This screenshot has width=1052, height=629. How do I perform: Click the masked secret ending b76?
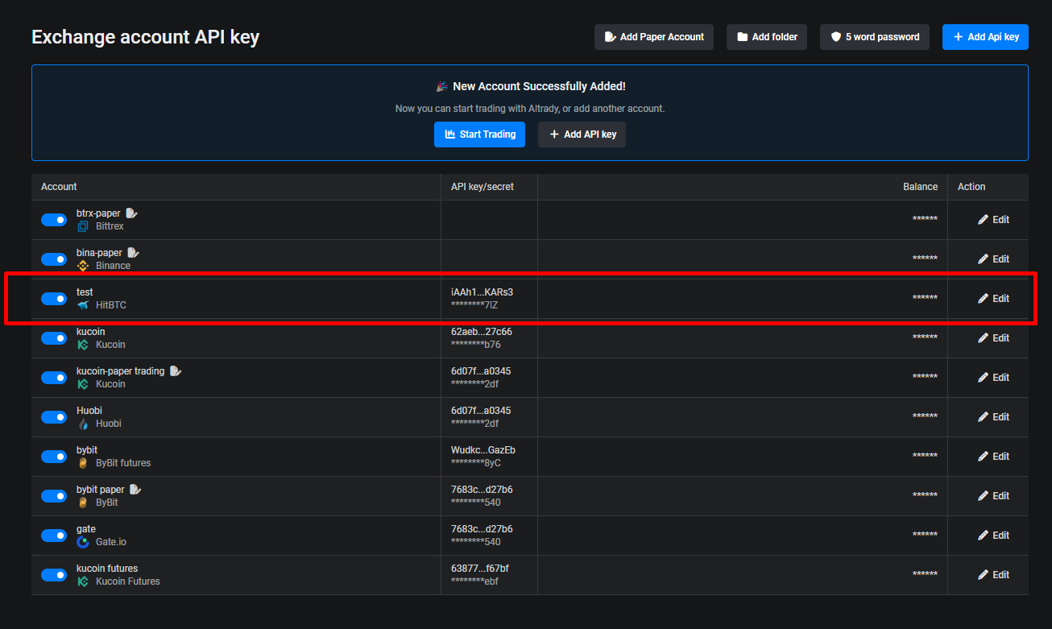pyautogui.click(x=476, y=345)
